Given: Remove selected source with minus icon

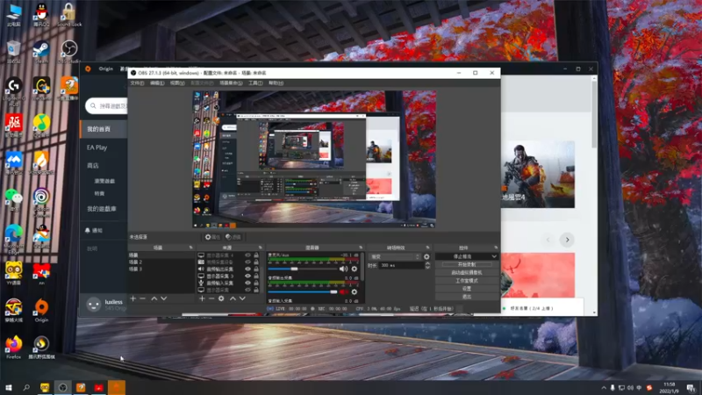Looking at the screenshot, I should coord(211,298).
